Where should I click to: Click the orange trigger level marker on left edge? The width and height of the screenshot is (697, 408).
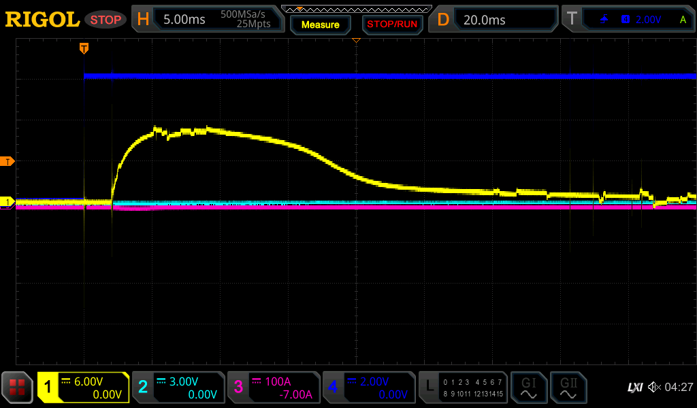click(x=8, y=161)
